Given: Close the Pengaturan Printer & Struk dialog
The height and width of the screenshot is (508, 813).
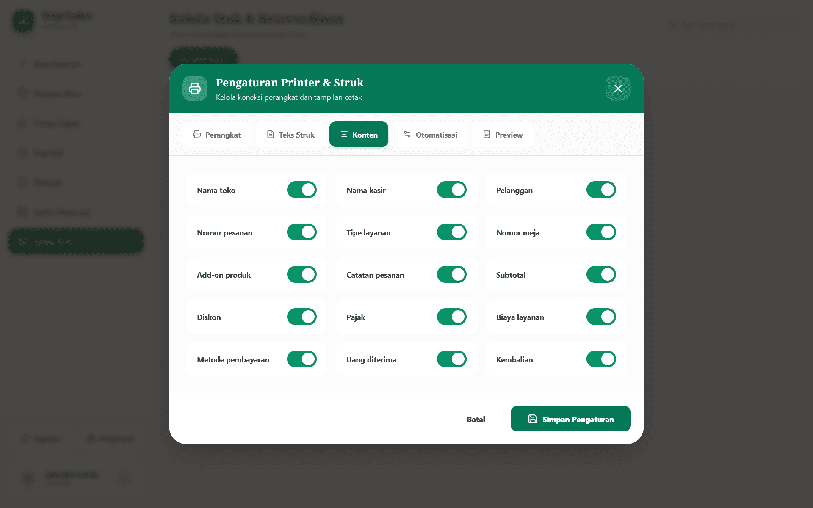Looking at the screenshot, I should [618, 88].
